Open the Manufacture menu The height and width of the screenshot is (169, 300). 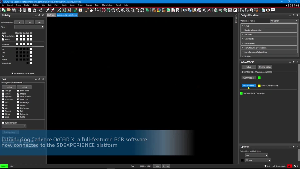coord(107,5)
